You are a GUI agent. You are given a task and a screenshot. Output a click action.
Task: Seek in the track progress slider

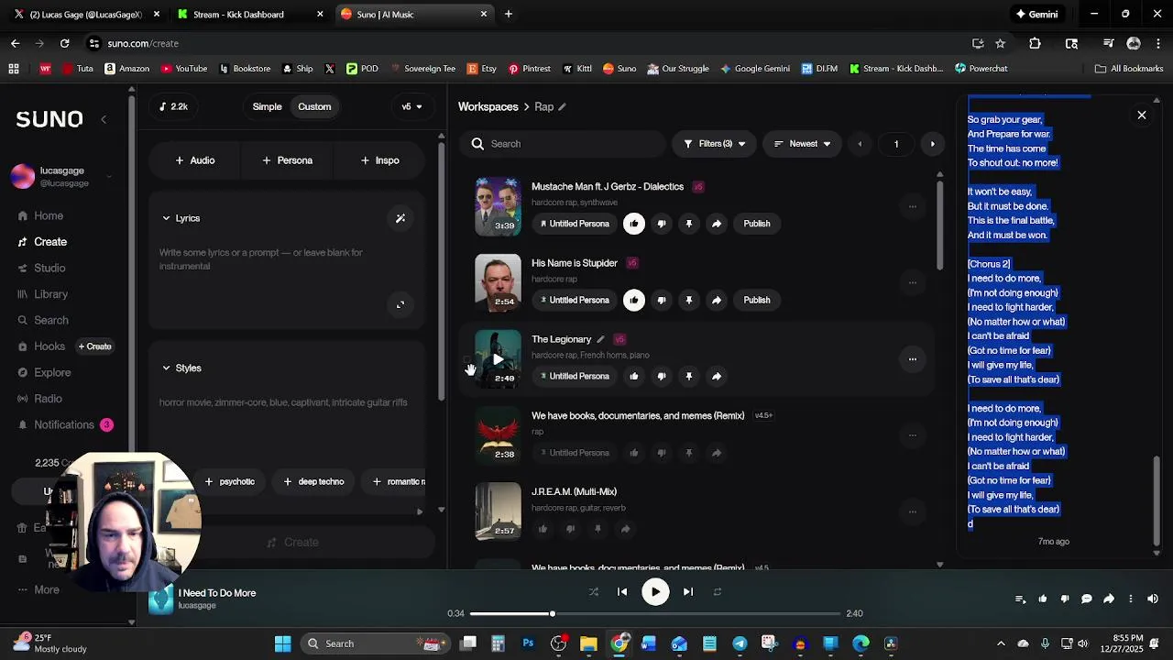coord(654,614)
